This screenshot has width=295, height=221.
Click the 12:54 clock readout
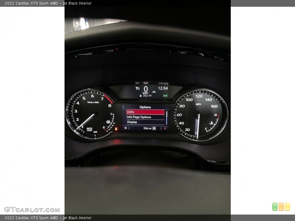tap(163, 88)
